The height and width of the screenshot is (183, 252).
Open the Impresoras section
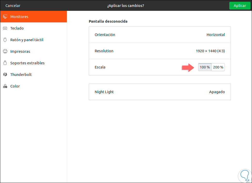pyautogui.click(x=34, y=51)
